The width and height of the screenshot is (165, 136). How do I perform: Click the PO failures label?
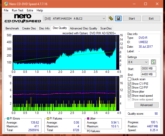click(x=94, y=131)
